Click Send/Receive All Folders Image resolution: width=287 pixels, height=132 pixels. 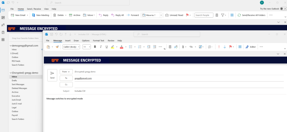click(251, 15)
